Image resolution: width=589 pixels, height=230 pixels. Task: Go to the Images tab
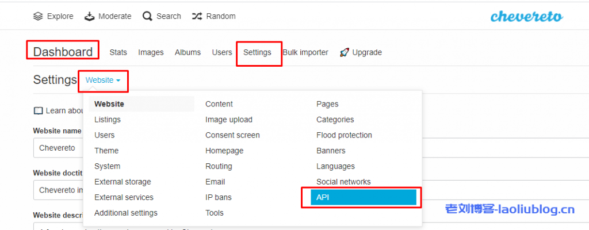tap(151, 52)
